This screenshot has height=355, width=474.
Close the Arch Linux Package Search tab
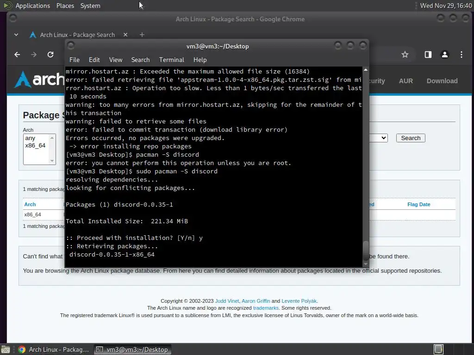[x=125, y=35]
